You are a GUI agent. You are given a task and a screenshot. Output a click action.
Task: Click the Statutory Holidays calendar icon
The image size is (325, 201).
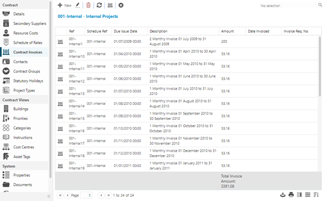[x=6, y=81]
